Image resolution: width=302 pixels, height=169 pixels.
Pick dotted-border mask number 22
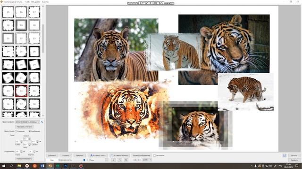21,38
